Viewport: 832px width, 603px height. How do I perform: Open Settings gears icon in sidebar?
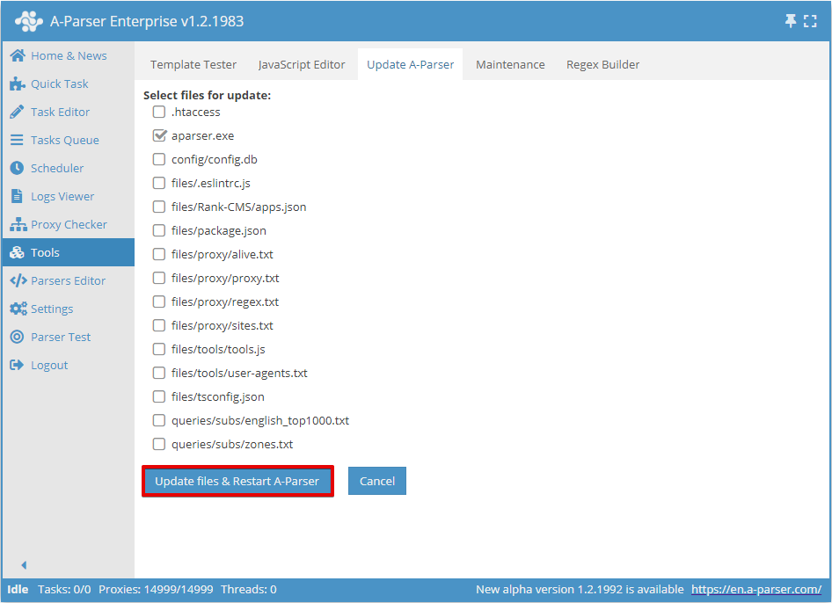17,309
